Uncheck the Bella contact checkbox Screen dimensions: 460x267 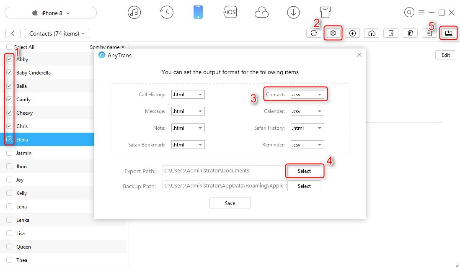[9, 86]
